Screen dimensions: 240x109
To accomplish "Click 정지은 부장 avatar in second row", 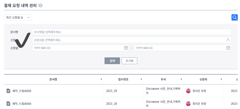I will point(188,103).
